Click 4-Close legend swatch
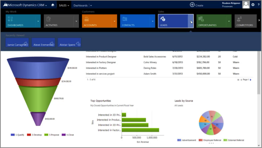This screenshot has height=148, width=262. 64,135
